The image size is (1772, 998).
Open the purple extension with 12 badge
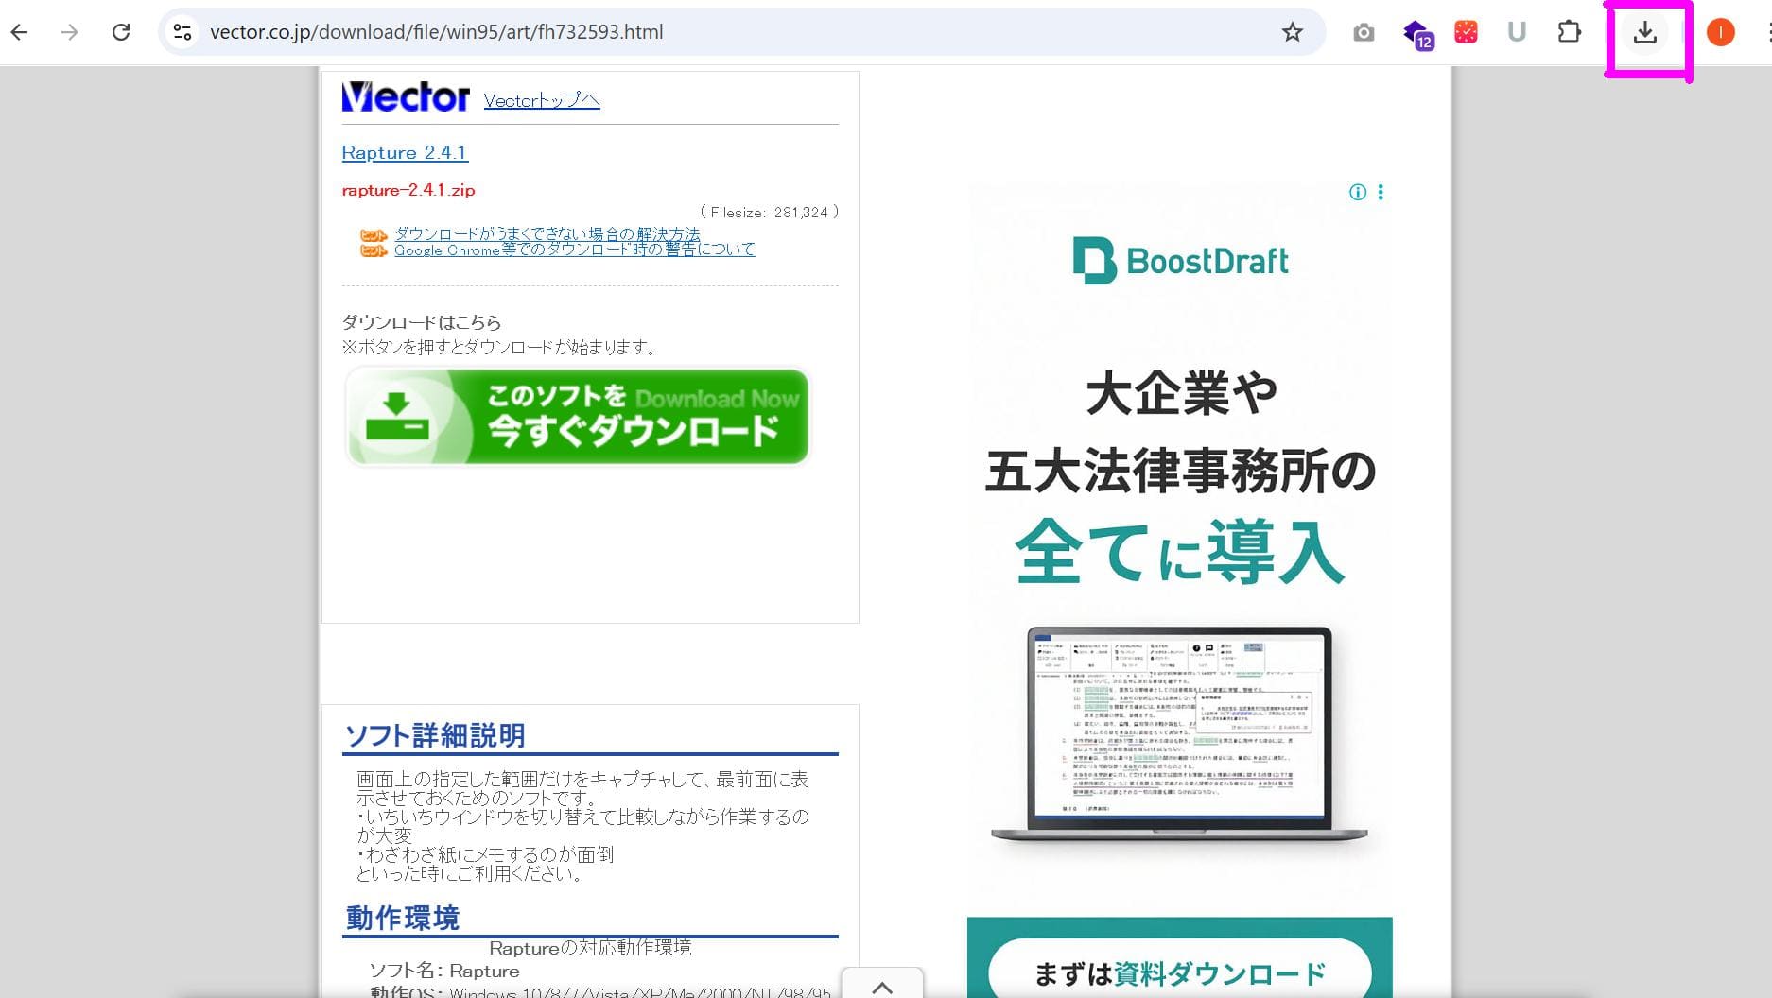pos(1416,33)
